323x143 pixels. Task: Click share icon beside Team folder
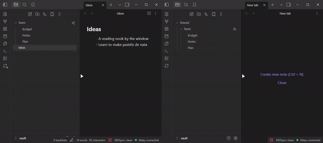click(73, 23)
